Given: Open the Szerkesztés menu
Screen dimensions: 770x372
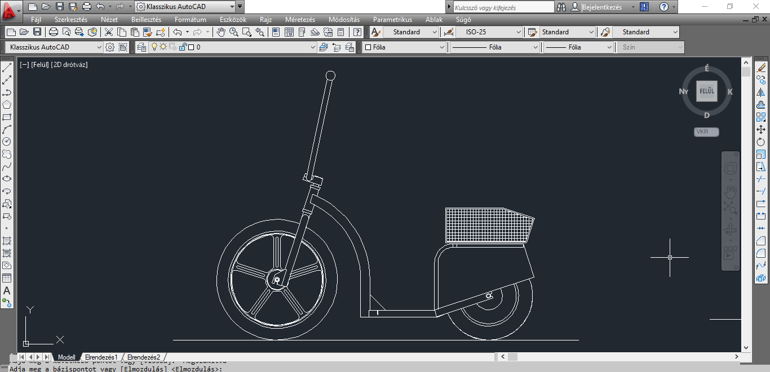Looking at the screenshot, I should tap(71, 20).
